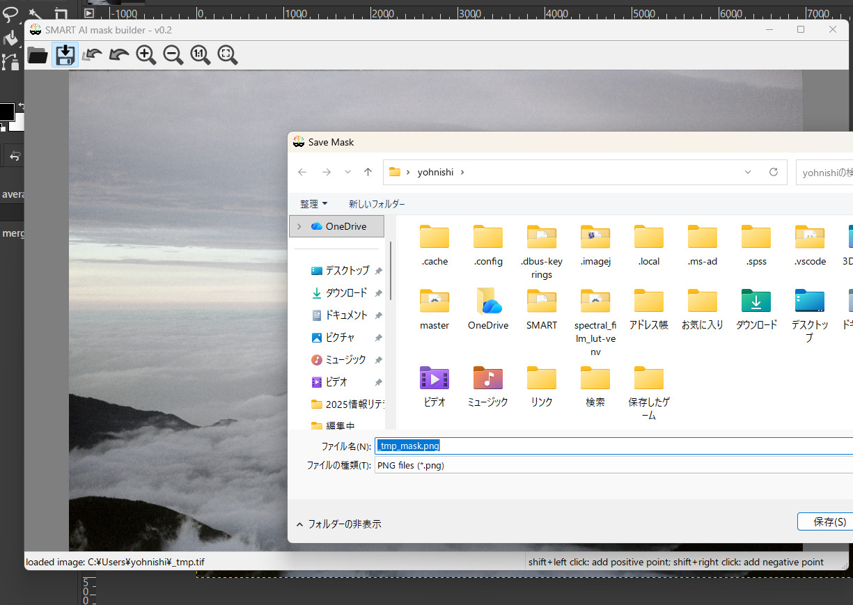The height and width of the screenshot is (605, 853).
Task: Open the address bar history dropdown
Action: click(x=748, y=172)
